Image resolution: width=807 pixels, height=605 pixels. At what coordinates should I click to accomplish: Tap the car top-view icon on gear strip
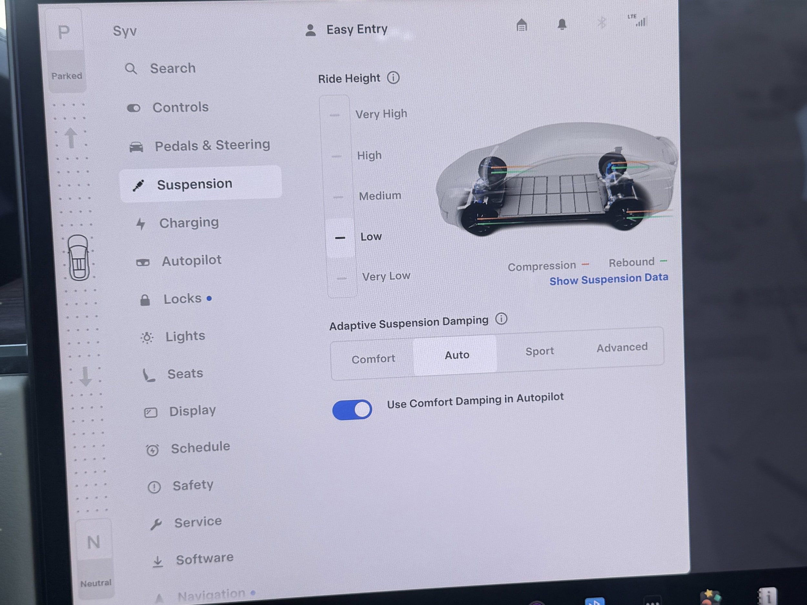(79, 258)
